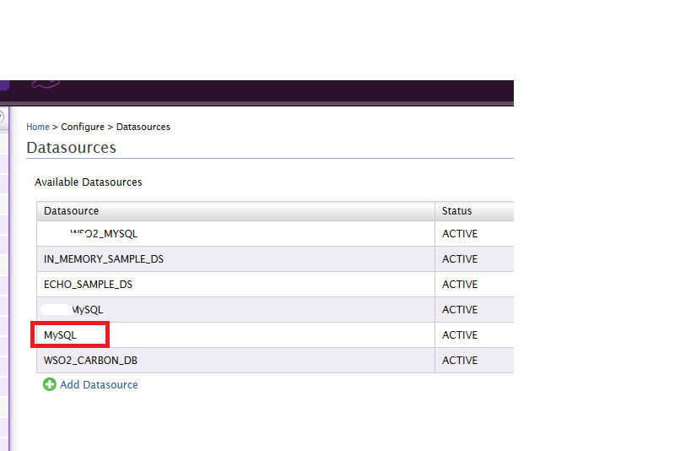Click ACTIVE status of IN_MEMORY_SAMPLE_DS
Image resolution: width=691 pixels, height=451 pixels.
click(x=460, y=259)
